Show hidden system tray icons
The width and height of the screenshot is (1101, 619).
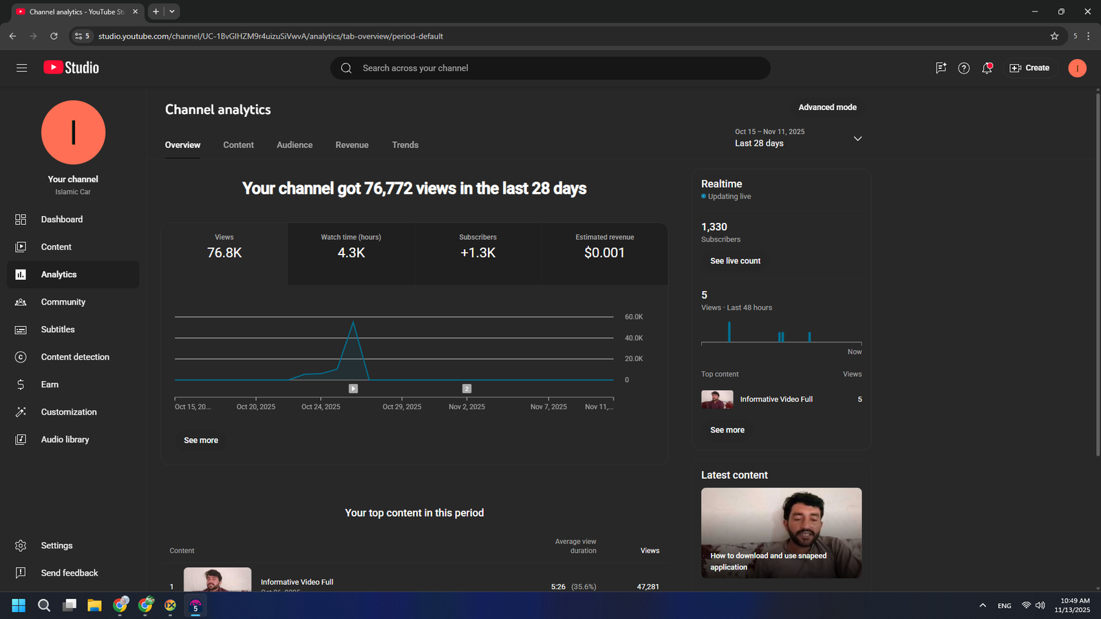(982, 605)
